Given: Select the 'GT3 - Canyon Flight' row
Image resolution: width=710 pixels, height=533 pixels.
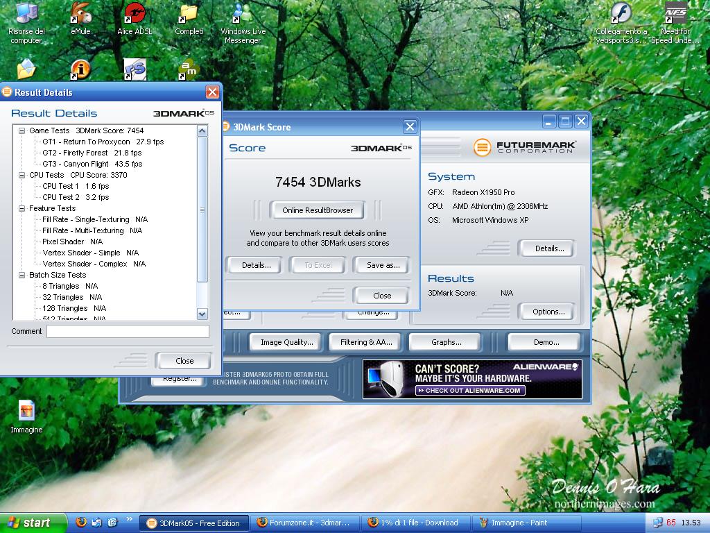Looking at the screenshot, I should click(92, 164).
